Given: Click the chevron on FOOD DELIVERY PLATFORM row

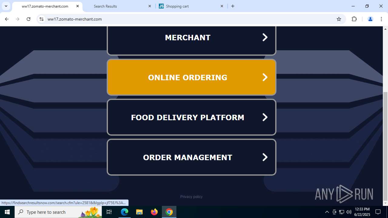Looking at the screenshot, I should click(265, 117).
